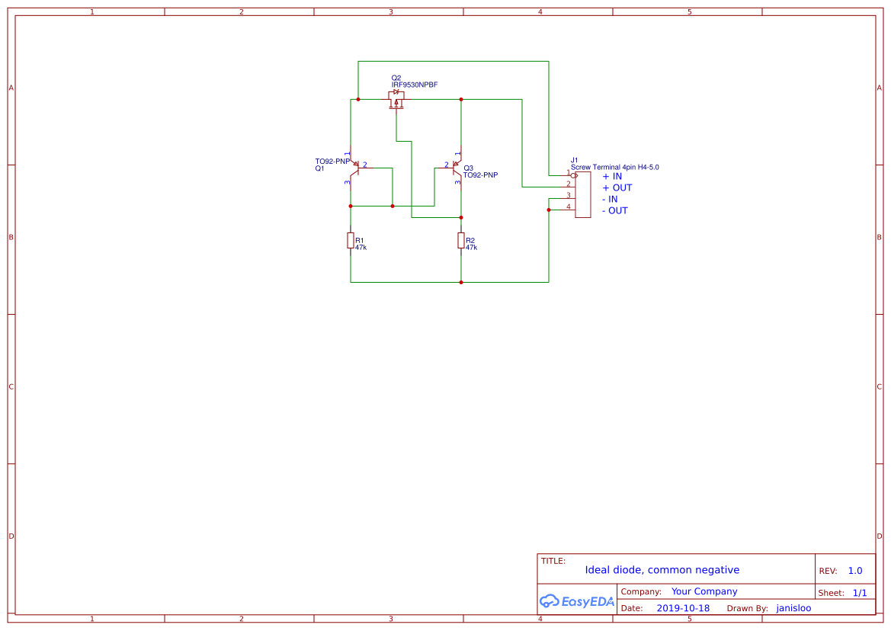Click the Your Company field text

(704, 591)
